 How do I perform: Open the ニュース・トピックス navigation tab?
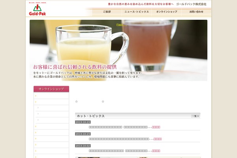tap(137, 12)
